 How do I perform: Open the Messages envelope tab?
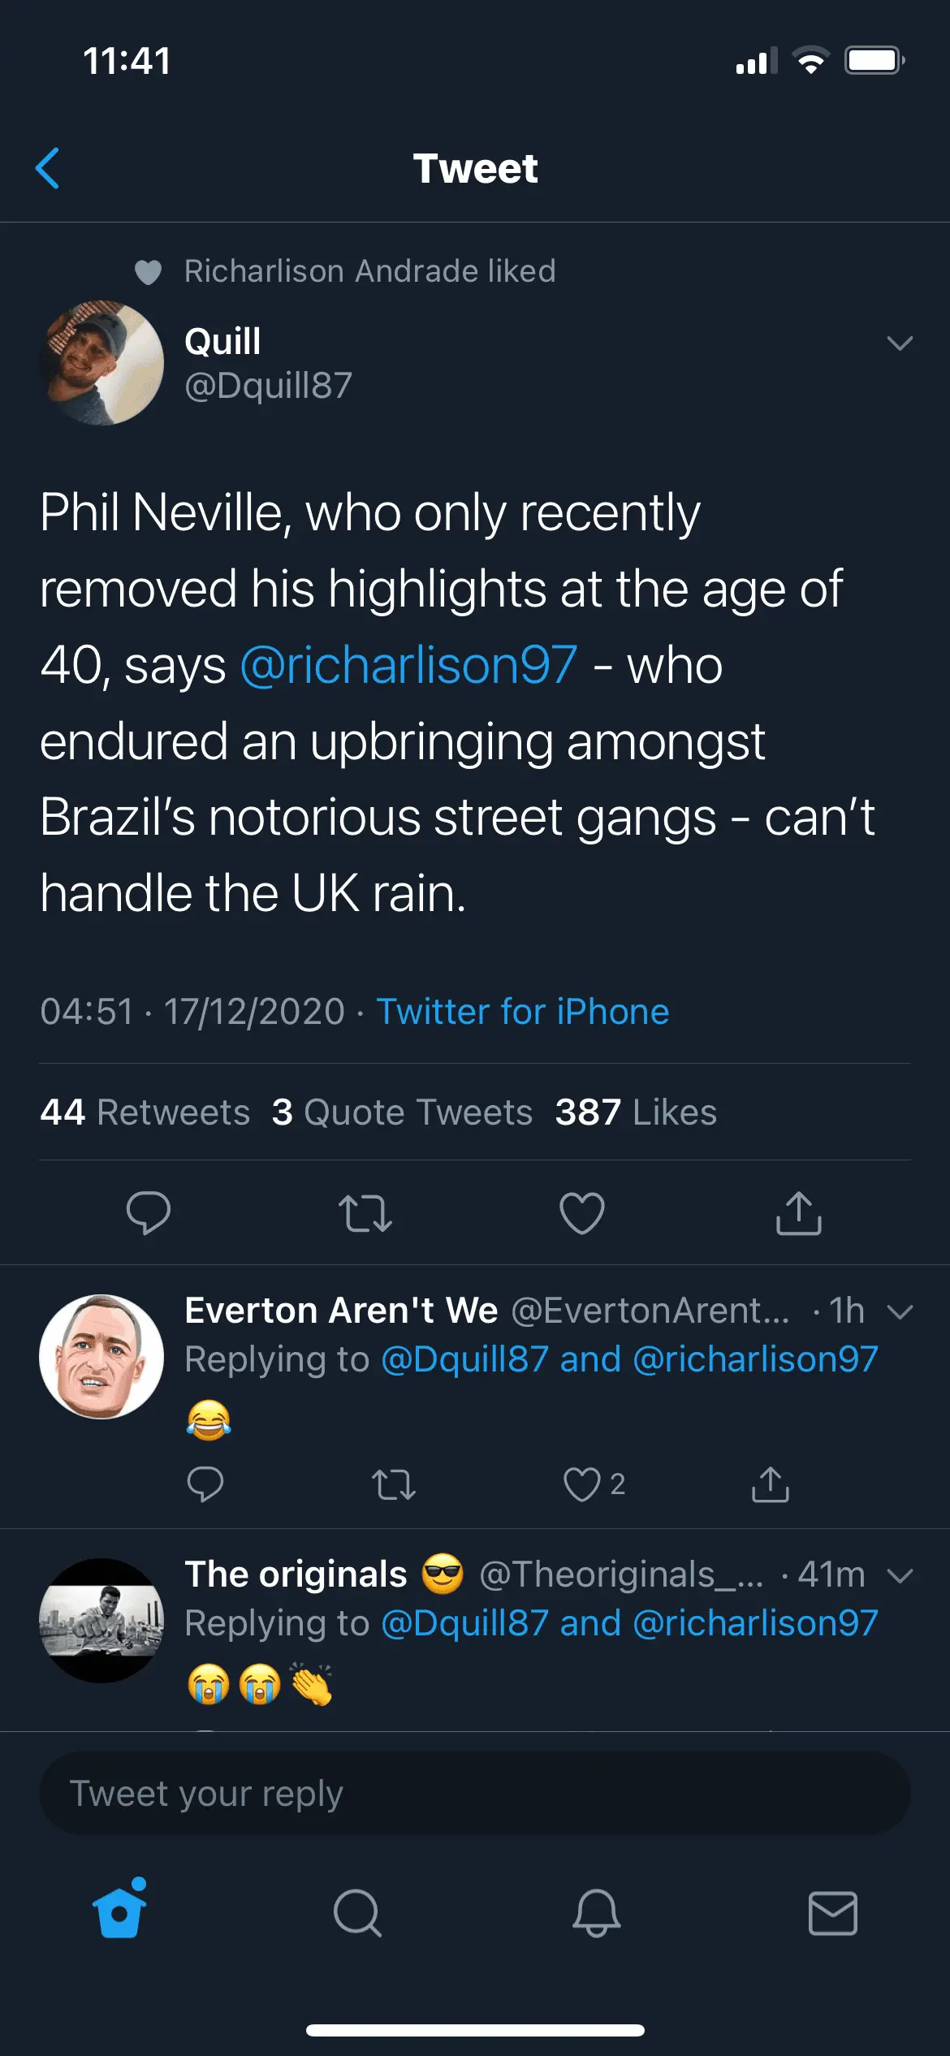pos(833,1912)
